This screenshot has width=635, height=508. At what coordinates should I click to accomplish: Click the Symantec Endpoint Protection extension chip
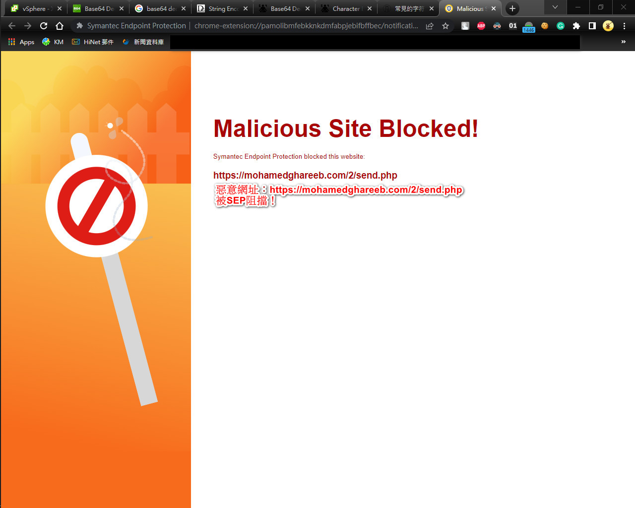pos(131,26)
